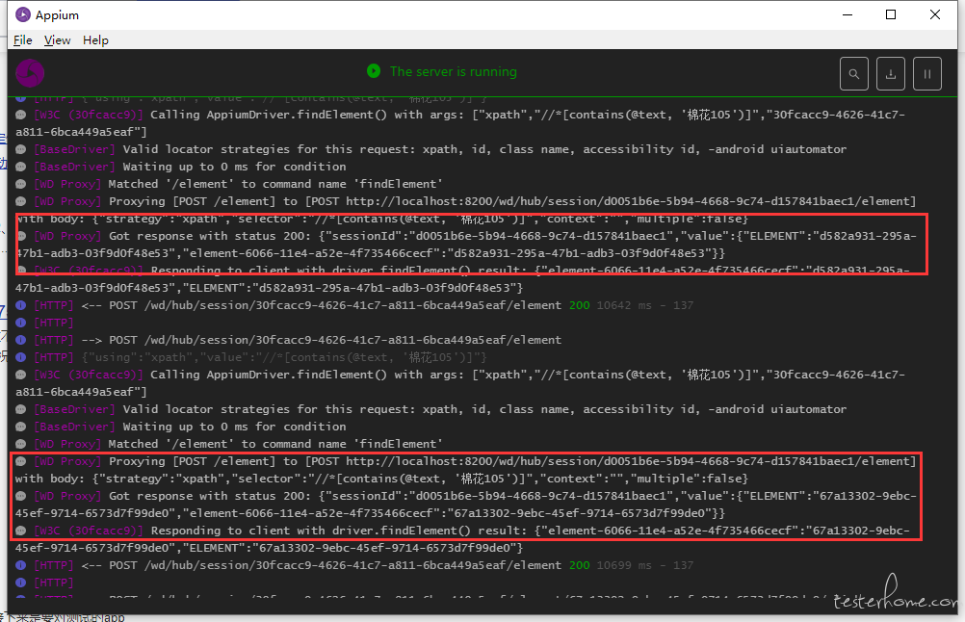Open the File menu

click(23, 40)
